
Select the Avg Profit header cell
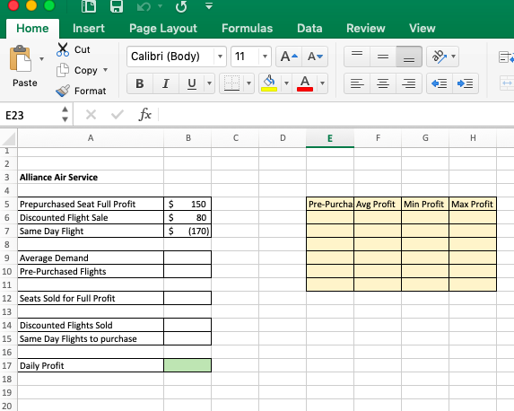[x=378, y=204]
